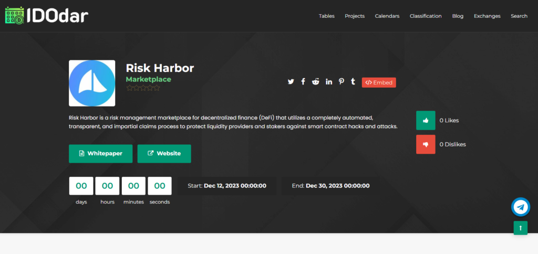Screen dimensions: 538x254
Task: Share on Pinterest icon
Action: tap(341, 81)
